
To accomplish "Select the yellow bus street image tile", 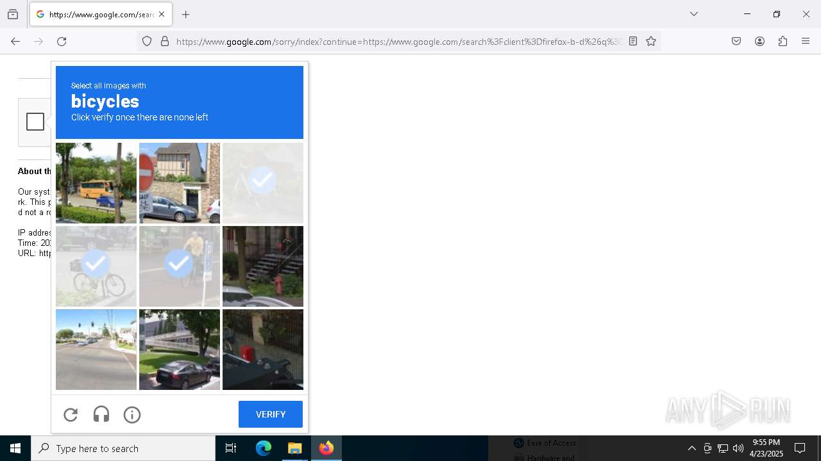I will click(96, 183).
